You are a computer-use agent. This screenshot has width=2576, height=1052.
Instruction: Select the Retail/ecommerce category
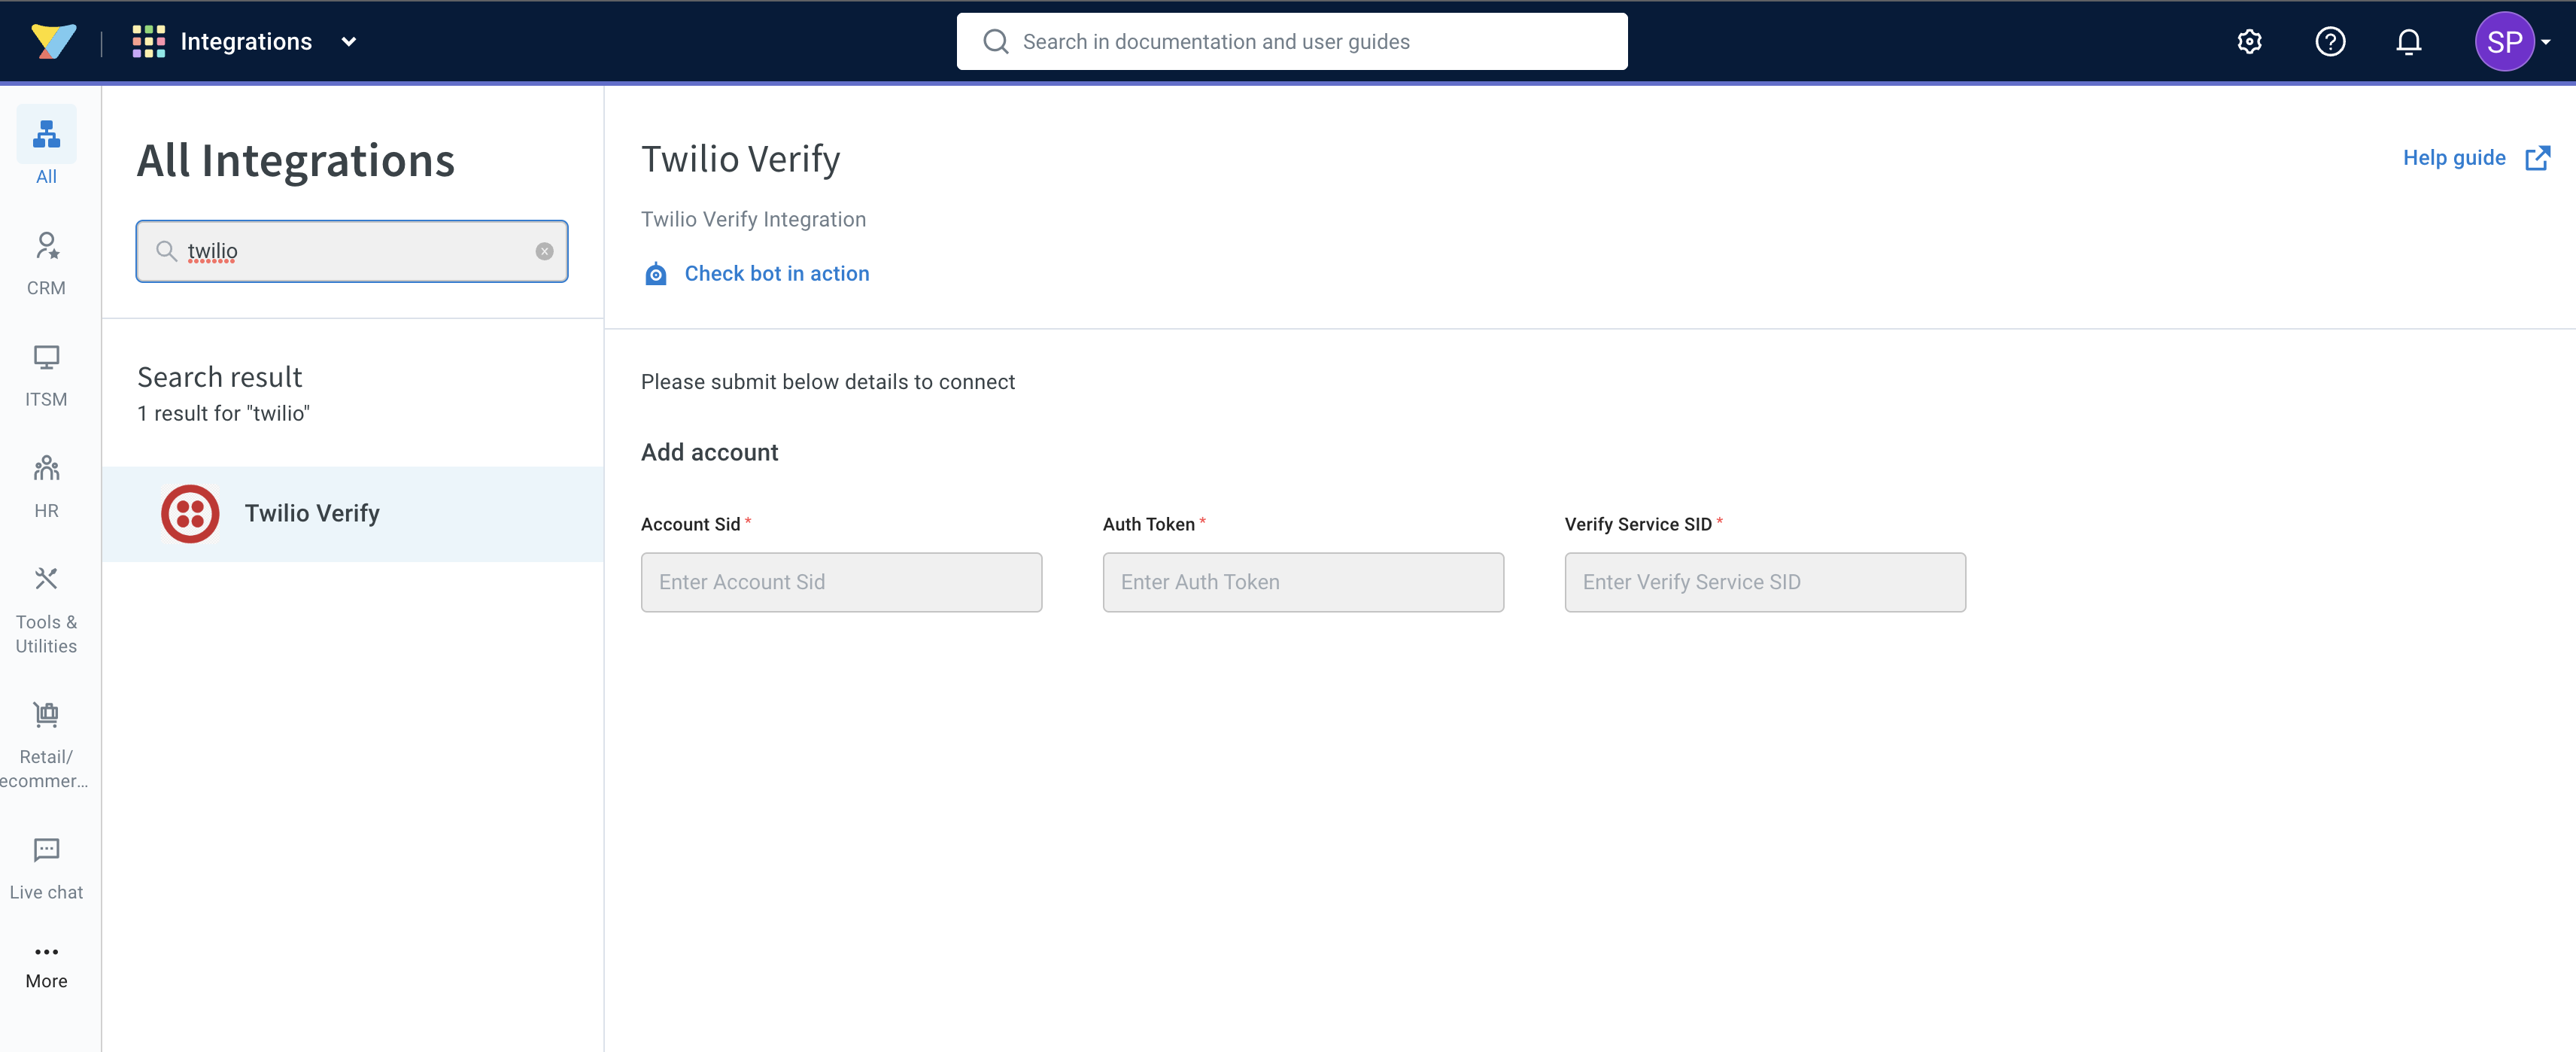pos(46,746)
